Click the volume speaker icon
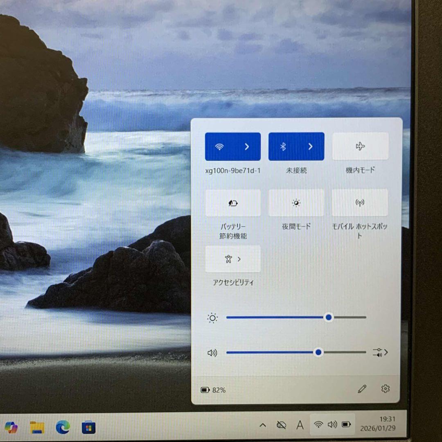Screen dimensions: 442x442 [212, 352]
